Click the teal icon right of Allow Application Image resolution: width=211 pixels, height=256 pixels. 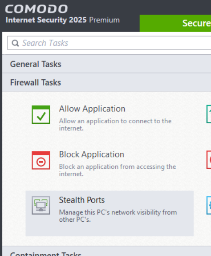pos(209,114)
